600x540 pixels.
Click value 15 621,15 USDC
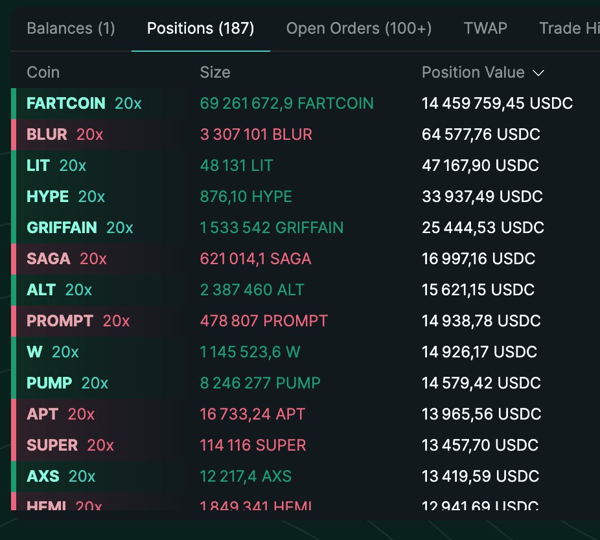[478, 290]
